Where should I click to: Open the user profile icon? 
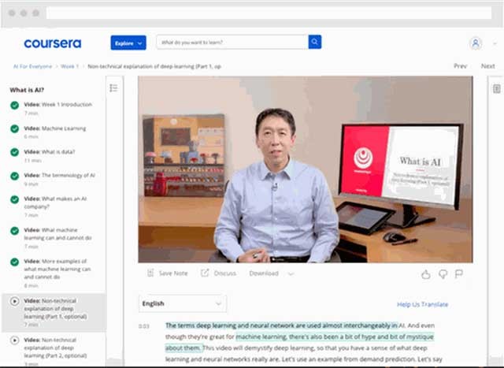[475, 43]
